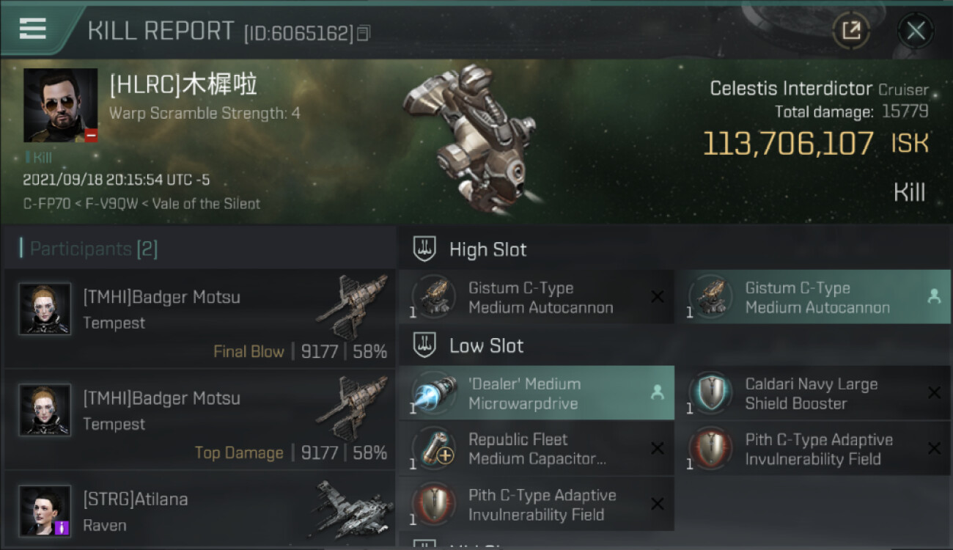Open the C-FP70 solar system link
This screenshot has height=550, width=953.
(x=48, y=204)
